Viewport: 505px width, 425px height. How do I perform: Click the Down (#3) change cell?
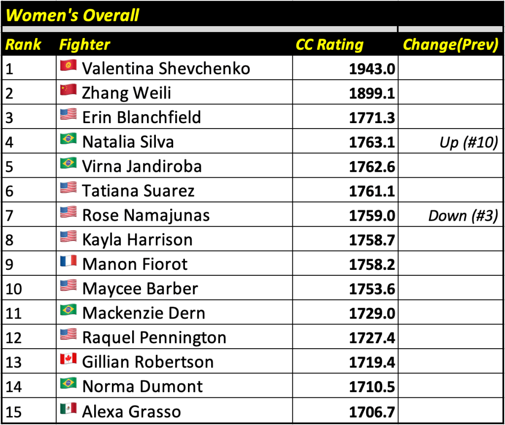(463, 216)
